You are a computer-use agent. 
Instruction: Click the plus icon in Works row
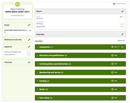pyautogui.click(x=112, y=89)
